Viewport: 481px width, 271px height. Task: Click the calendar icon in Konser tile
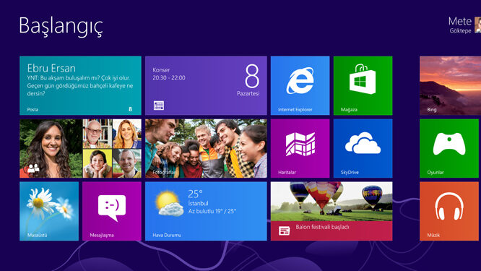tap(159, 106)
